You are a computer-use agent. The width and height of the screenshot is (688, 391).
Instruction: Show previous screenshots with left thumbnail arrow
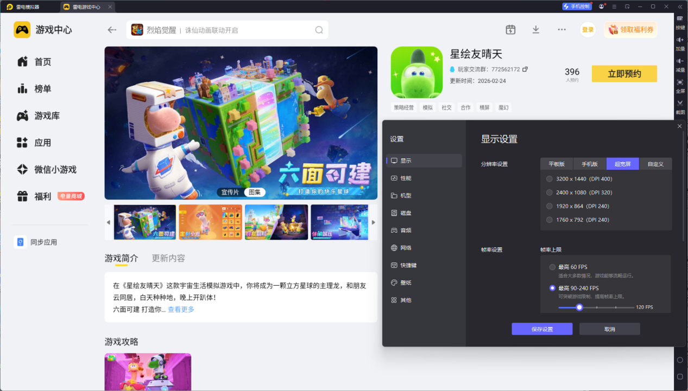point(108,222)
